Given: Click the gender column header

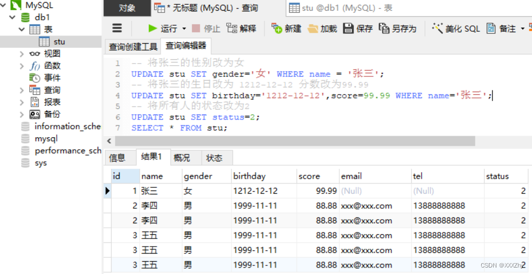Looking at the screenshot, I should (x=207, y=176).
